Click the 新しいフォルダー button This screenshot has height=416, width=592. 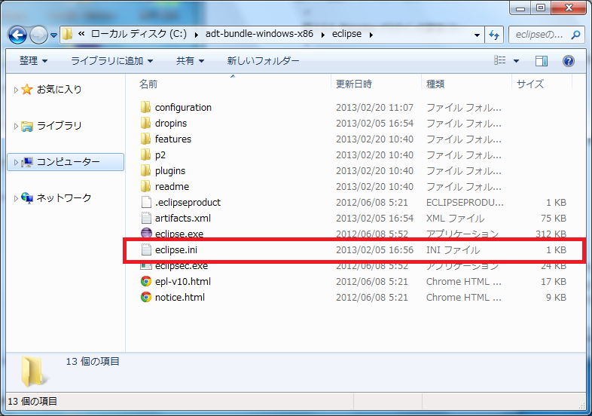(x=263, y=61)
